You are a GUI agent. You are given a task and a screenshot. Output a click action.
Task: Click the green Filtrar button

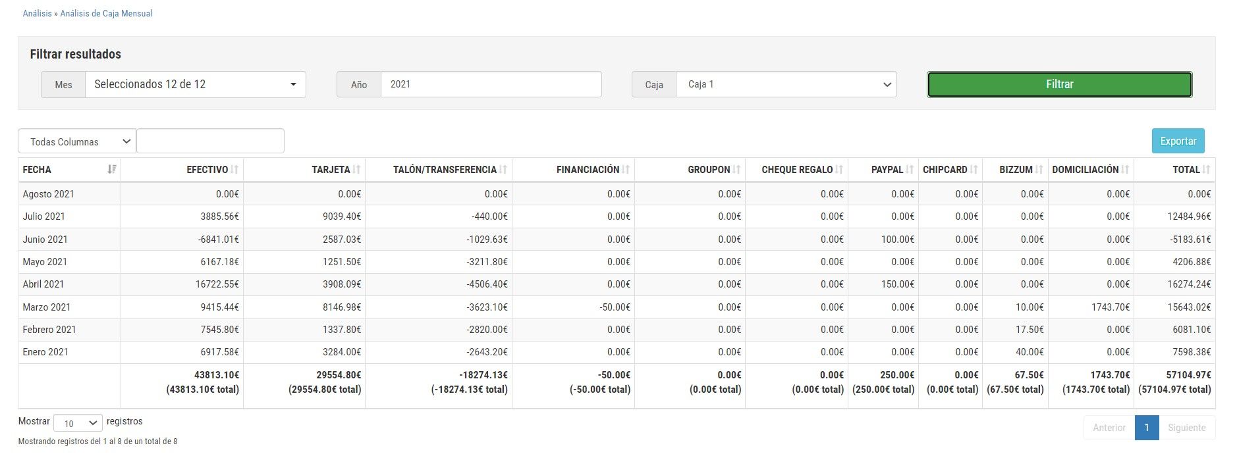tap(1059, 84)
